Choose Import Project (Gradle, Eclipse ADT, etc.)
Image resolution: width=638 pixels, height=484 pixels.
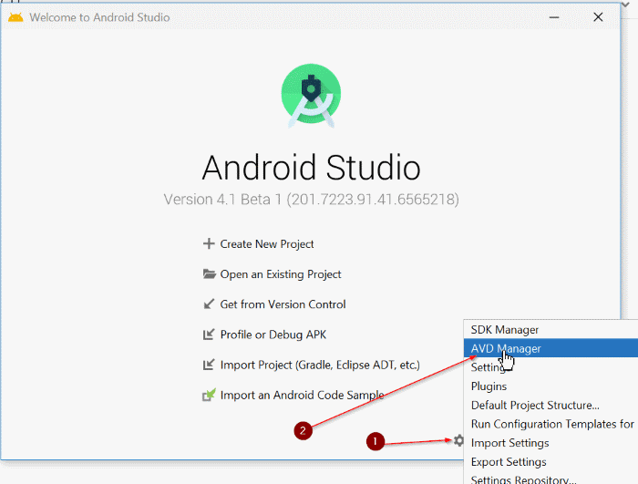(320, 365)
